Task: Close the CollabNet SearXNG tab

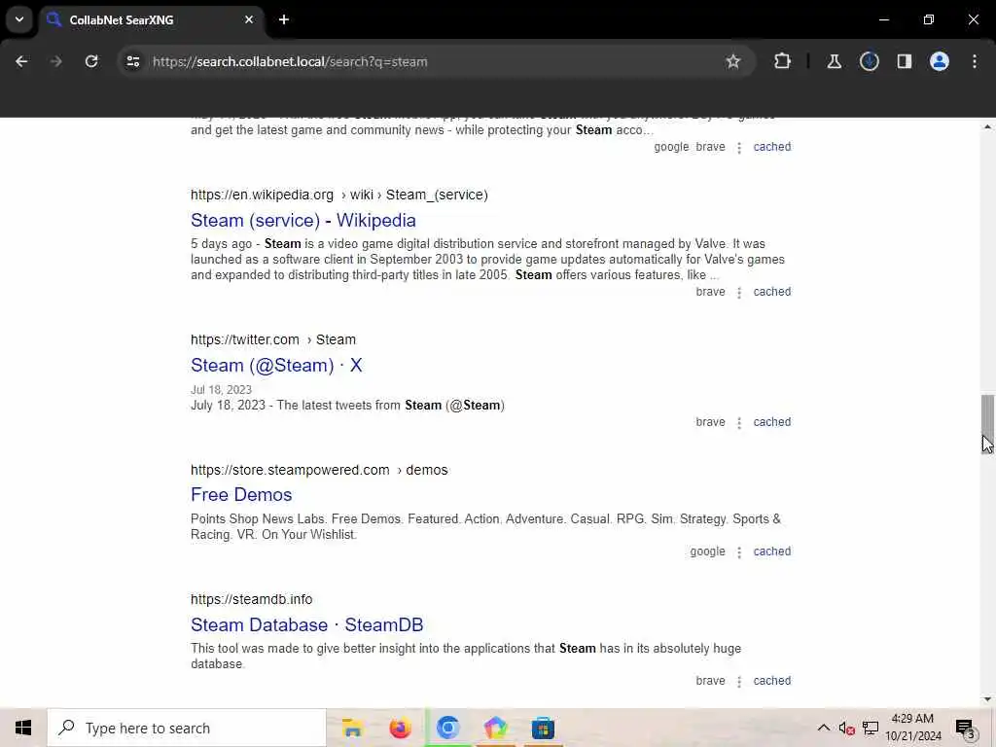Action: [249, 19]
